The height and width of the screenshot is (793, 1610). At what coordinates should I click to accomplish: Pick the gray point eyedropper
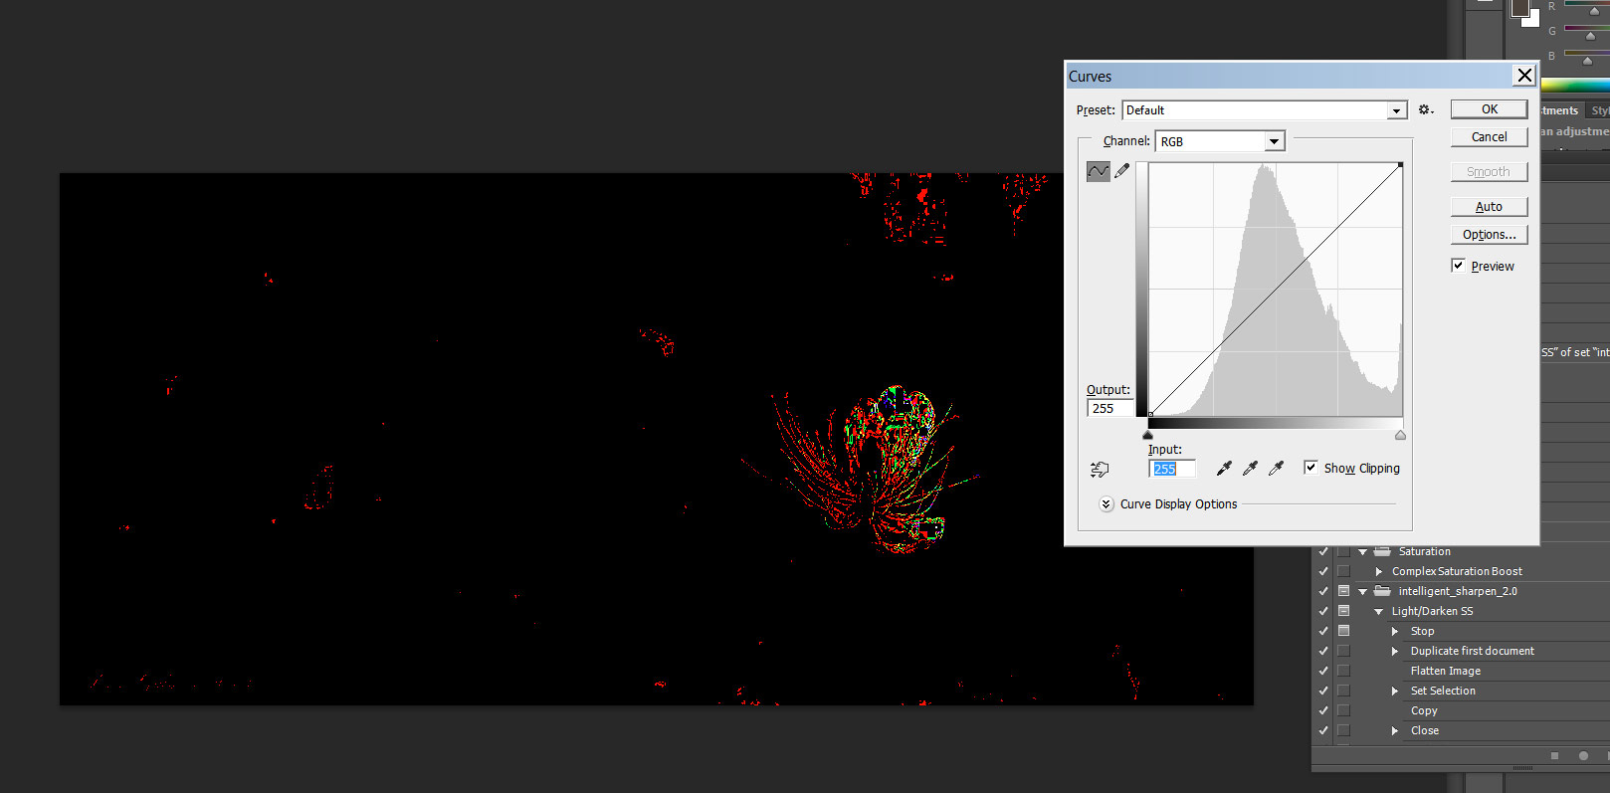(x=1250, y=468)
